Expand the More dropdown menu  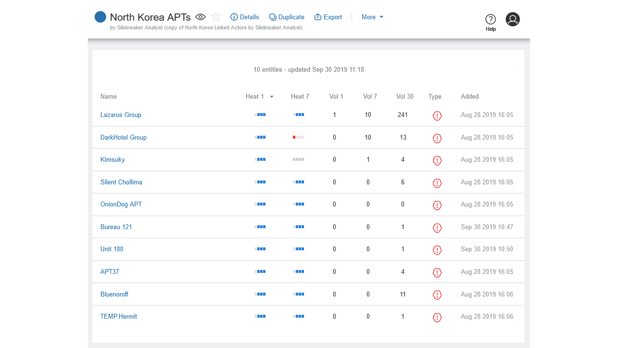click(x=373, y=17)
